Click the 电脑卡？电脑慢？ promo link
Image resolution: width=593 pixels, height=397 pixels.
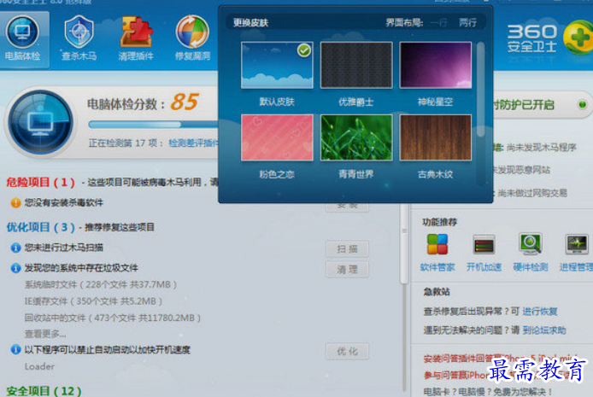pyautogui.click(x=488, y=392)
